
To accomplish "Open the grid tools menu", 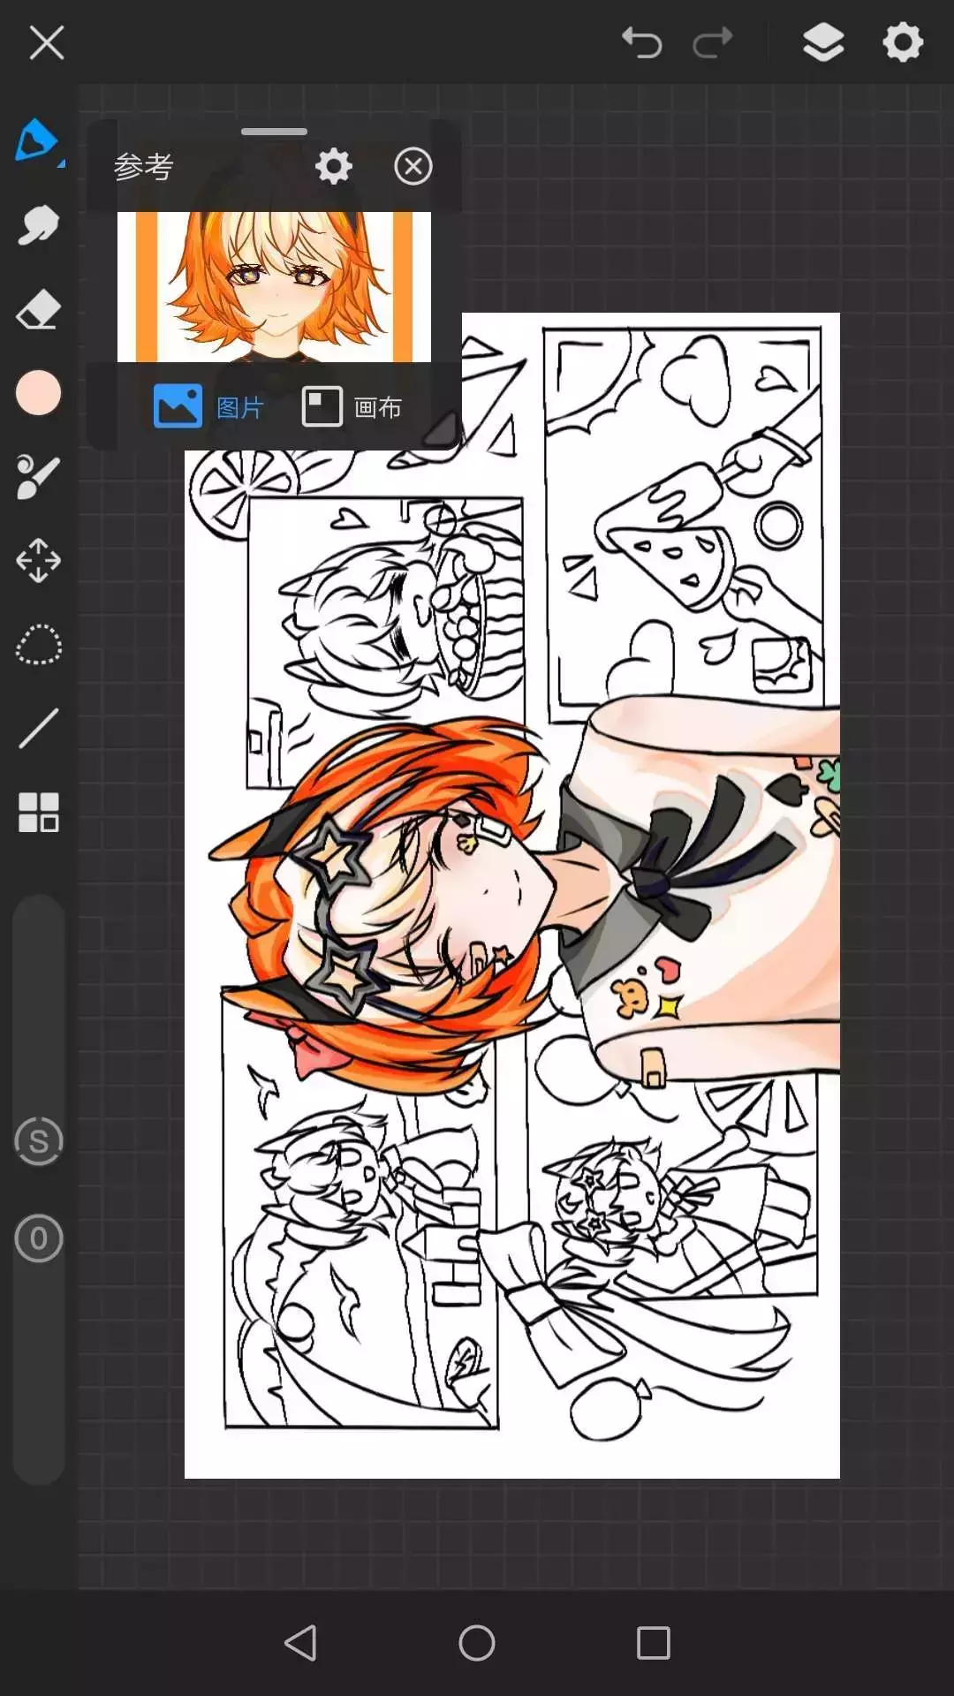I will click(38, 812).
